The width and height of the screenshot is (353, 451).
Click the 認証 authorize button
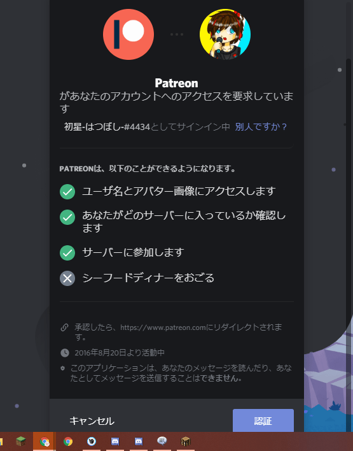point(263,421)
